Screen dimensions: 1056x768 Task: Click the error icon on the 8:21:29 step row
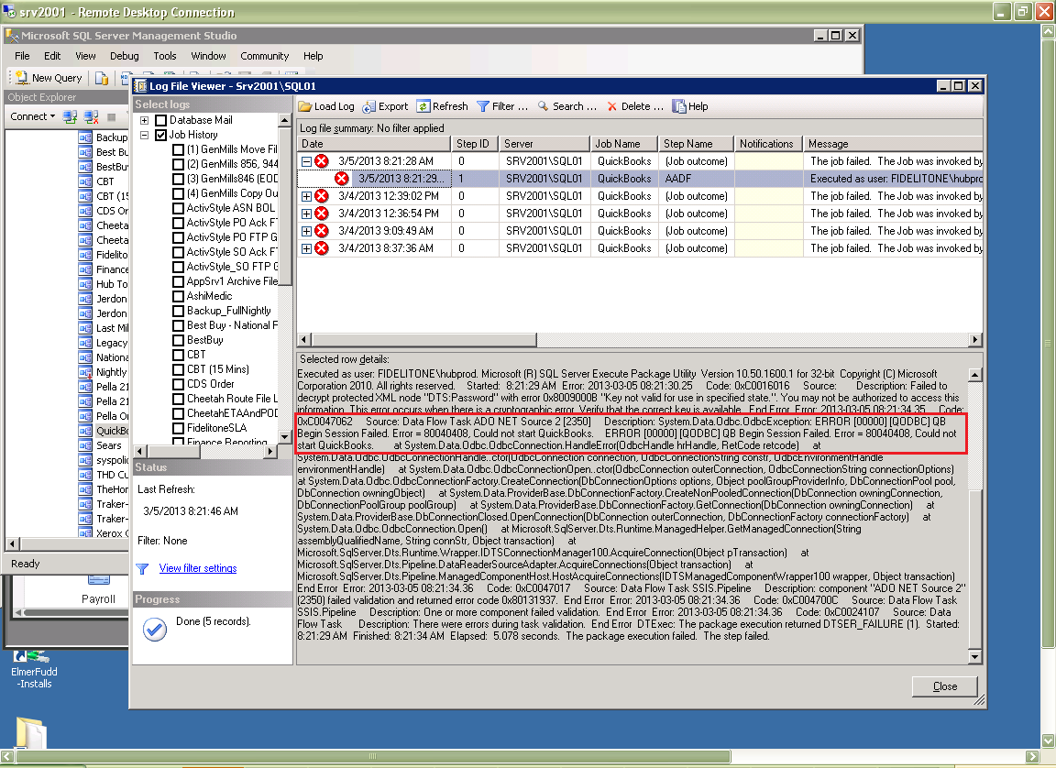pos(342,179)
